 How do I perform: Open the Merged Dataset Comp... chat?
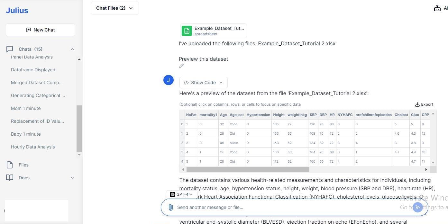pos(37,83)
